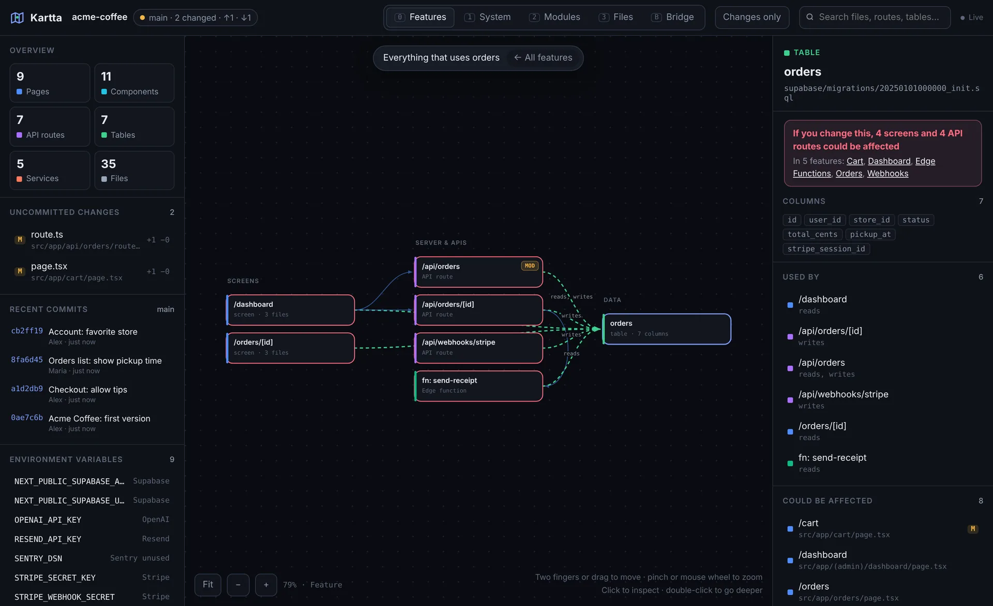993x606 pixels.
Task: Click the M badge on the /cart row
Action: coord(973,529)
